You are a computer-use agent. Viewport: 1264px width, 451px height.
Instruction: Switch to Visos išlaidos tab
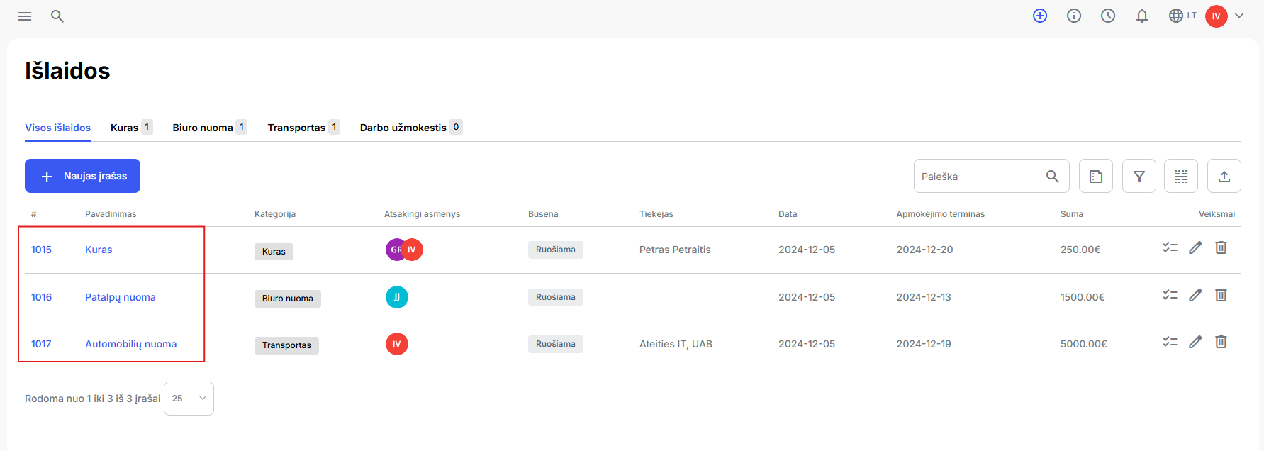coord(58,128)
